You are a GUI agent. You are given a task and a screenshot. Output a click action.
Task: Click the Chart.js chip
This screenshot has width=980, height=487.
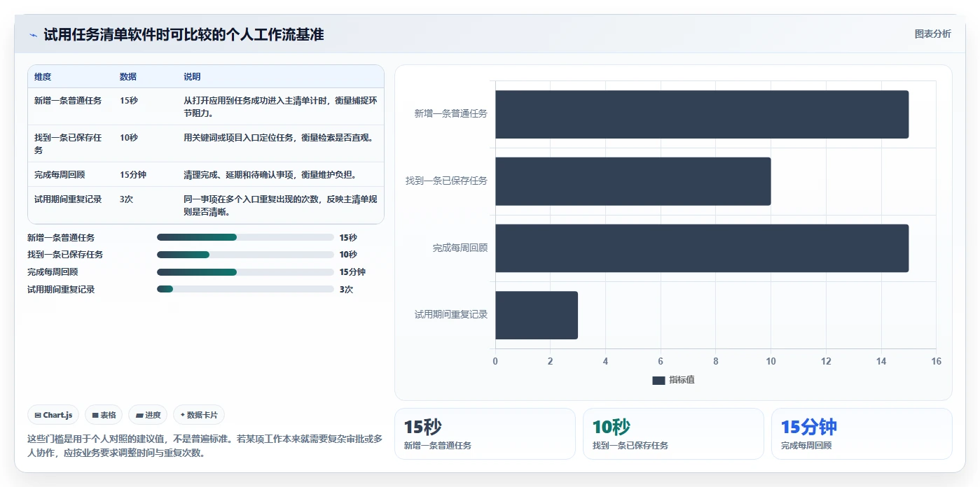(54, 415)
